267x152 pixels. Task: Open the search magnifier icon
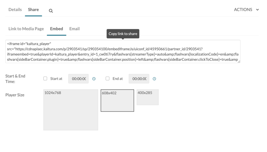pyautogui.click(x=51, y=11)
